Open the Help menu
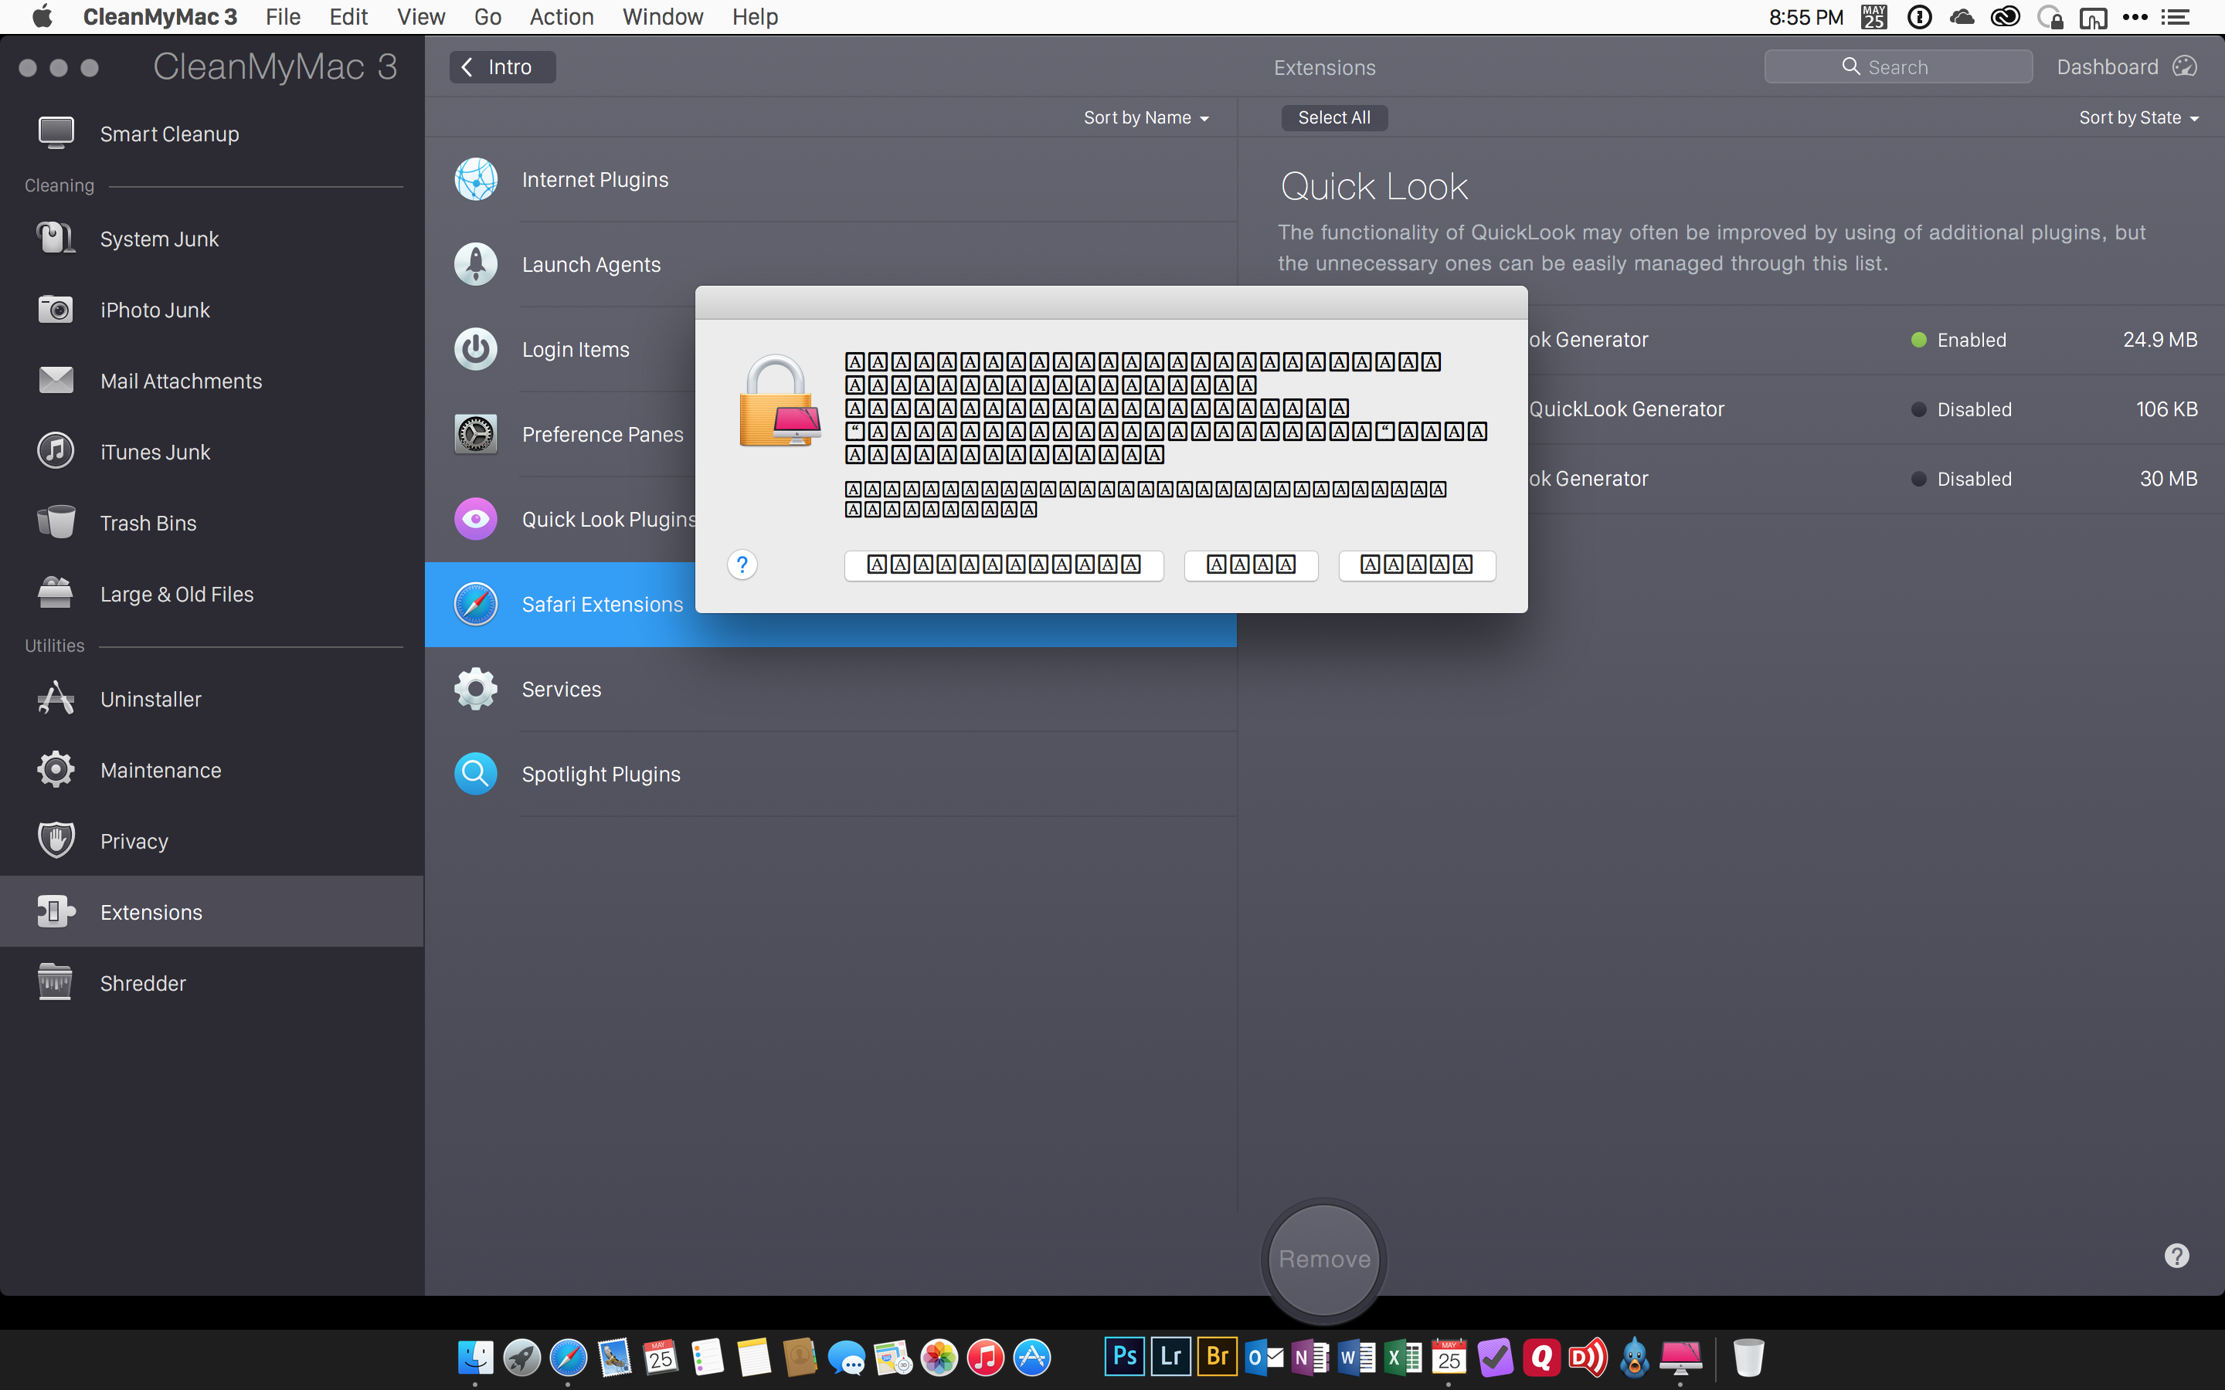The height and width of the screenshot is (1390, 2225). 755,16
